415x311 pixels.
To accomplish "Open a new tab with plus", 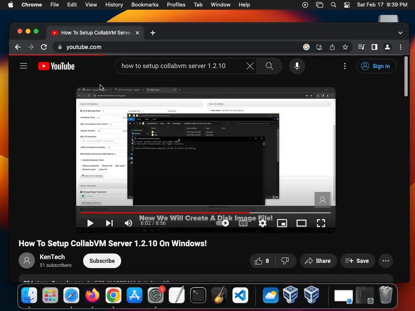I will (153, 33).
